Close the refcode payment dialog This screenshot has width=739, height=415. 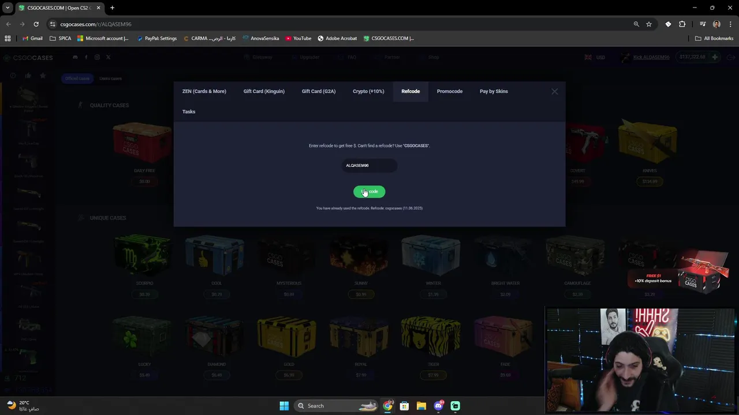[554, 91]
